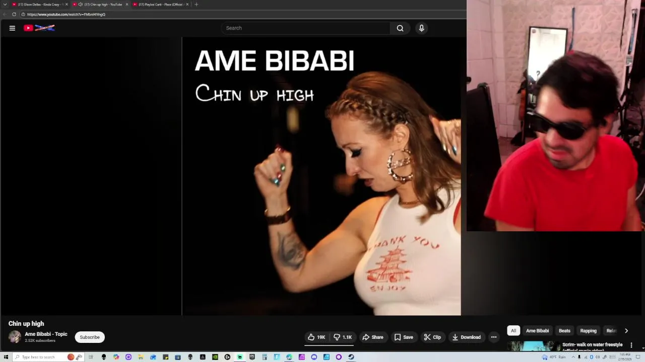
Task: Save the video to a playlist
Action: [x=404, y=337]
